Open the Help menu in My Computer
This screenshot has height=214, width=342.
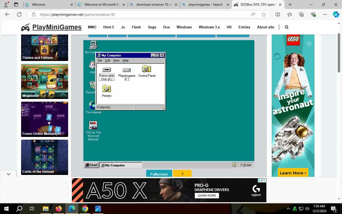pos(126,60)
